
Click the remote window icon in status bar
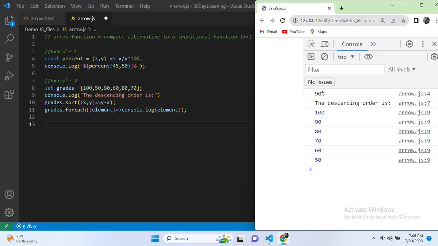(x=6, y=226)
